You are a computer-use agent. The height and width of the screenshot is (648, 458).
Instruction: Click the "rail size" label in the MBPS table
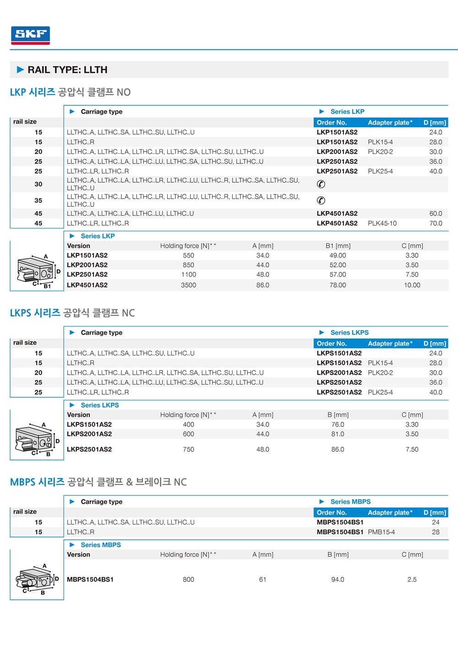coord(25,512)
